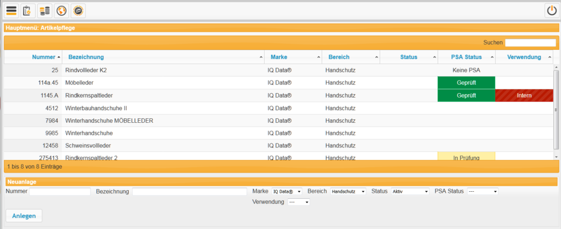Open the Status dropdown showing Aktiv
Image resolution: width=561 pixels, height=229 pixels.
pyautogui.click(x=410, y=191)
